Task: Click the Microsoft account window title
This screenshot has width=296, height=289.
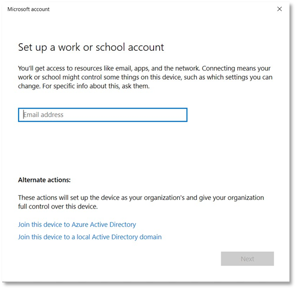Action: (28, 9)
